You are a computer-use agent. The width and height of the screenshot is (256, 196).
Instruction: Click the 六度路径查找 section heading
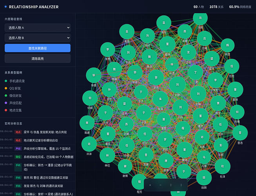(x=13, y=19)
